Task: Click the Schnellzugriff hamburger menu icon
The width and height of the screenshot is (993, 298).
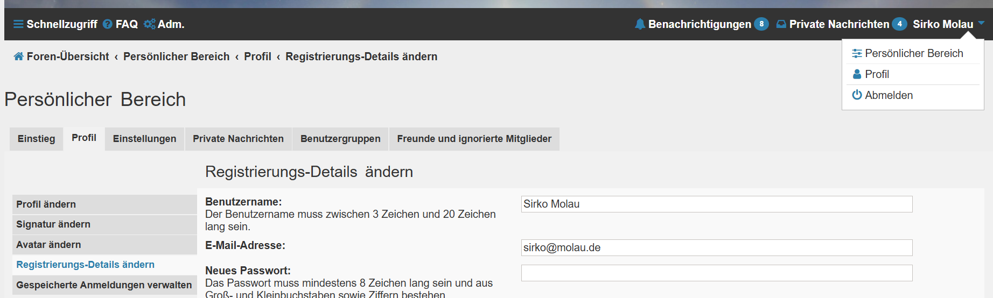Action: [x=18, y=24]
